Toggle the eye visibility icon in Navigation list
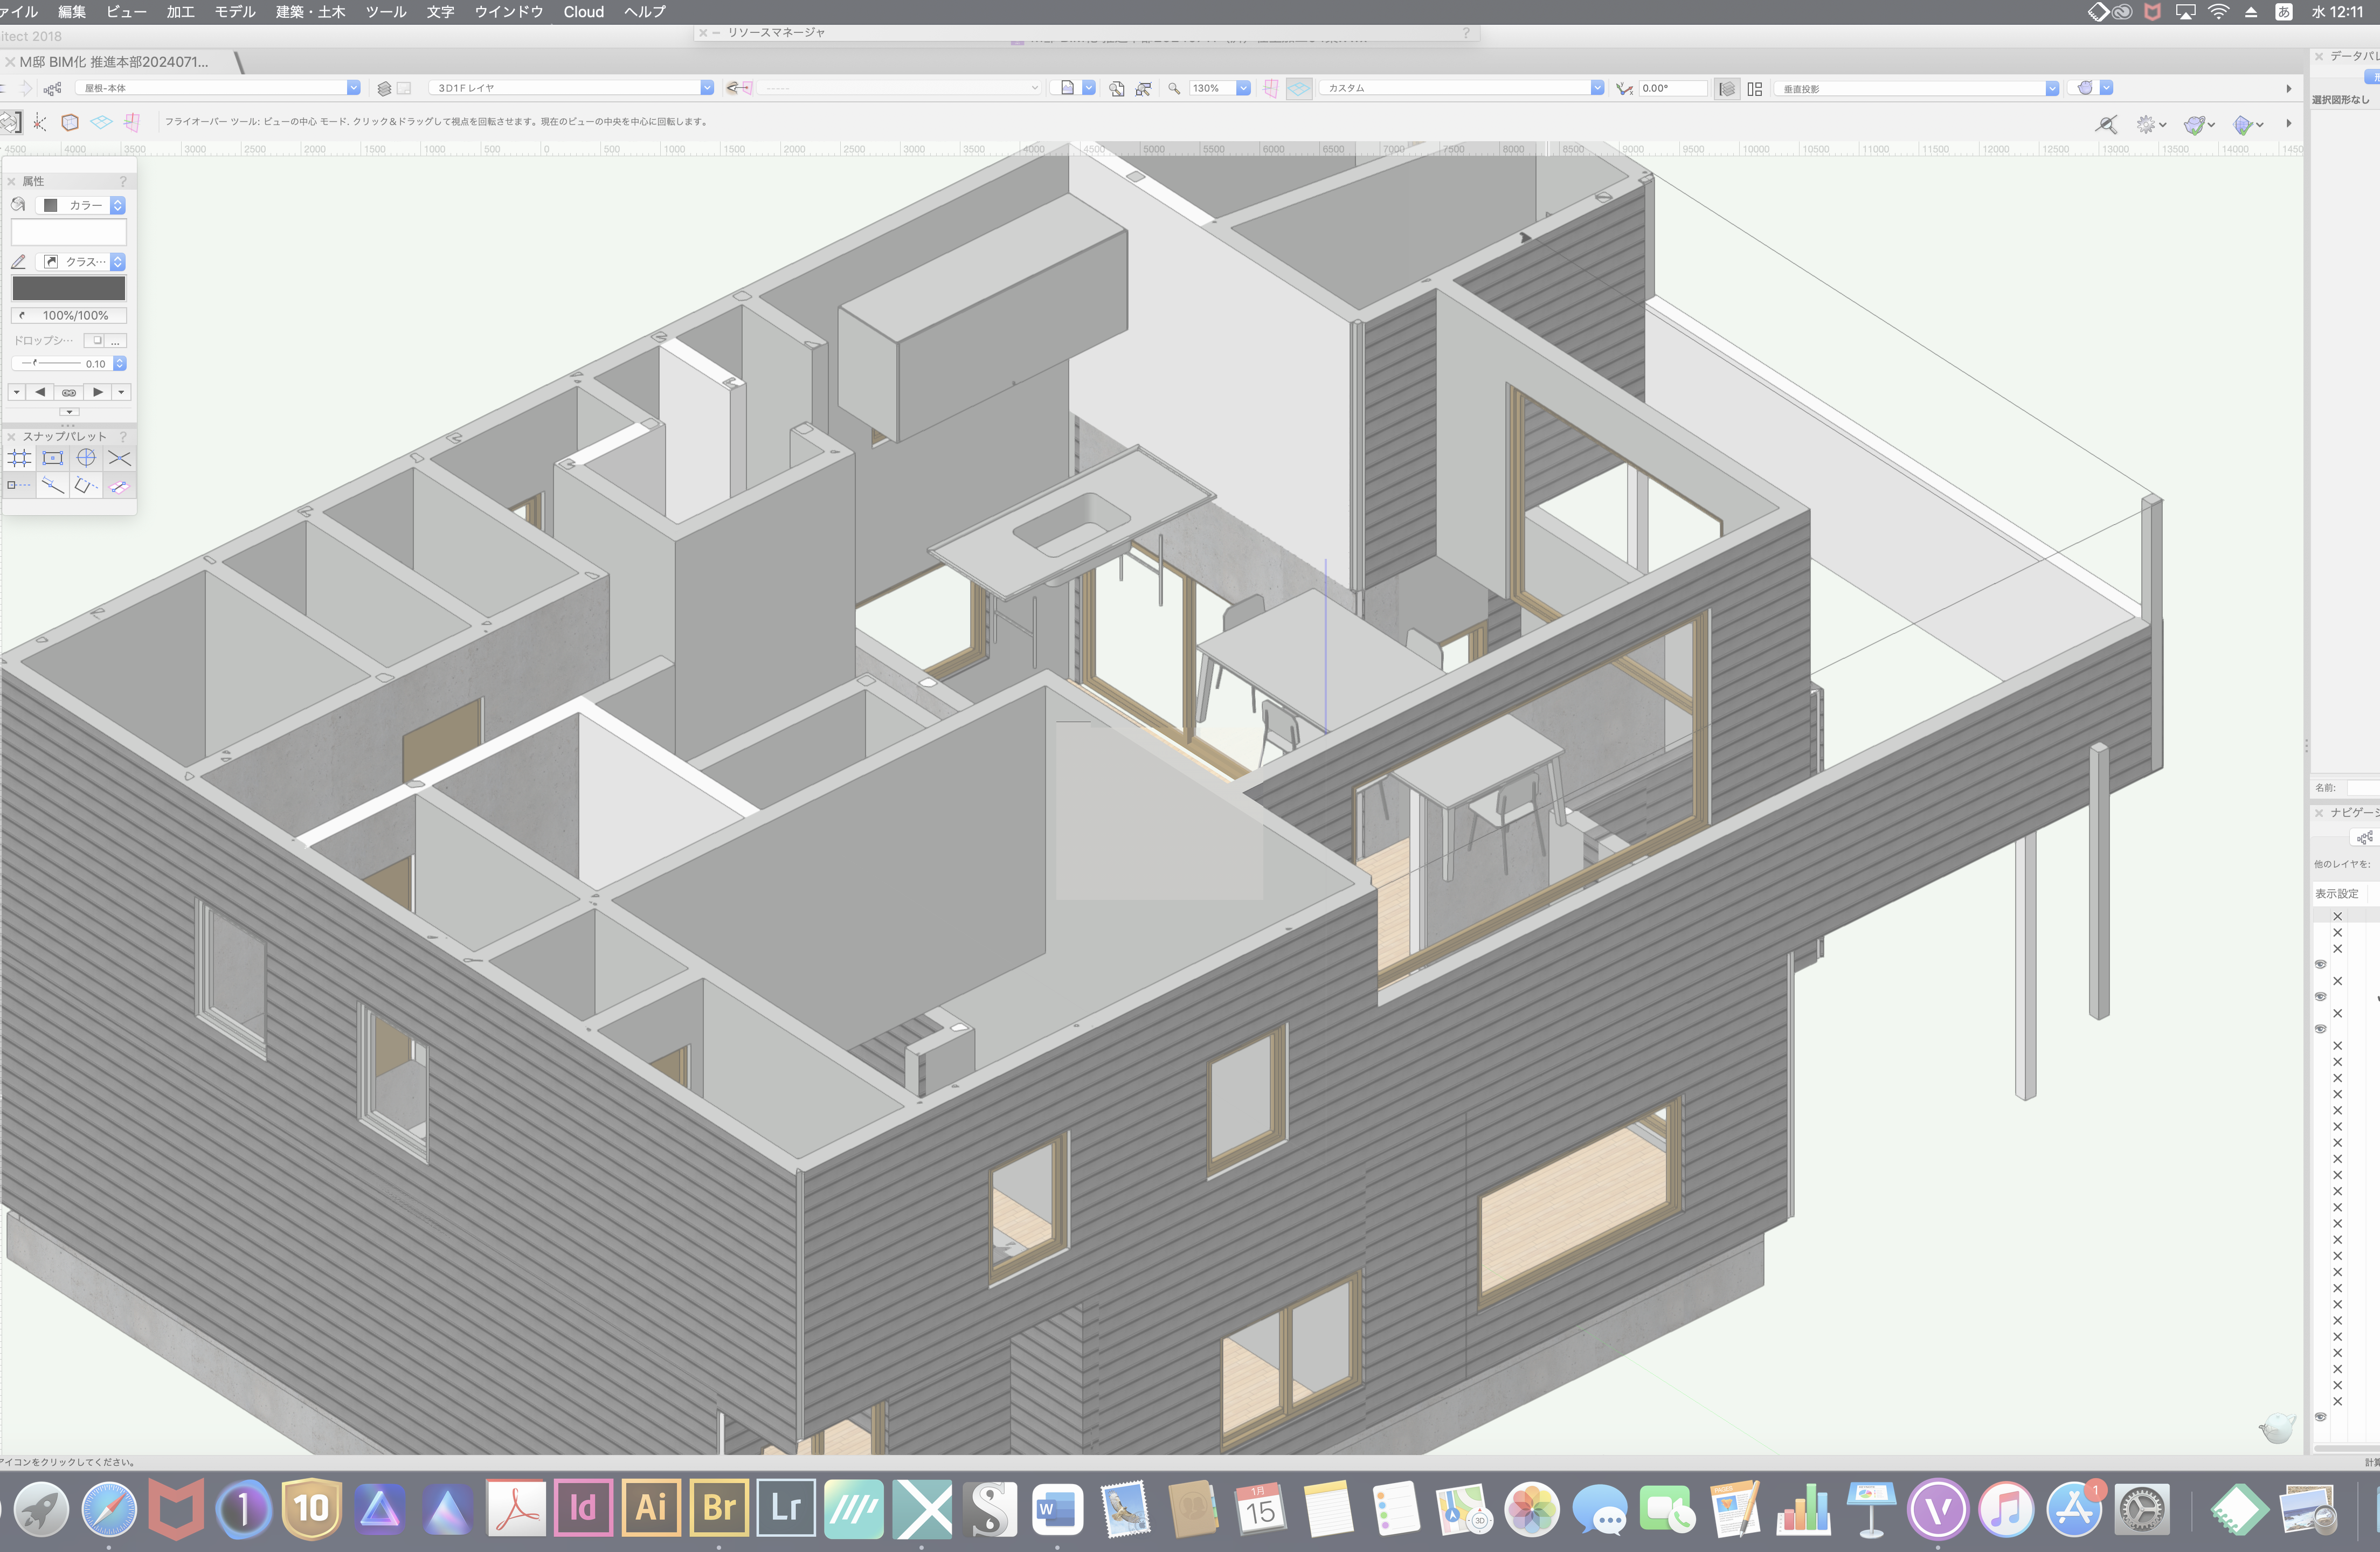Viewport: 2380px width, 1552px height. click(x=2321, y=964)
